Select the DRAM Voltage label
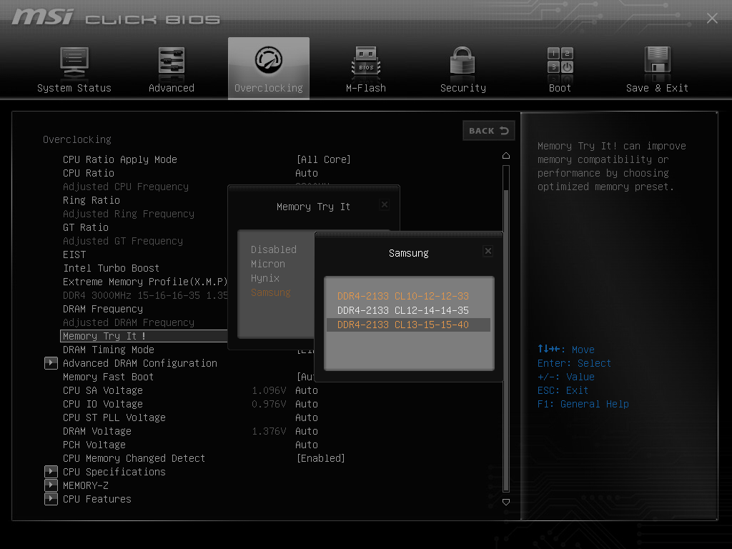732x549 pixels. coord(97,430)
